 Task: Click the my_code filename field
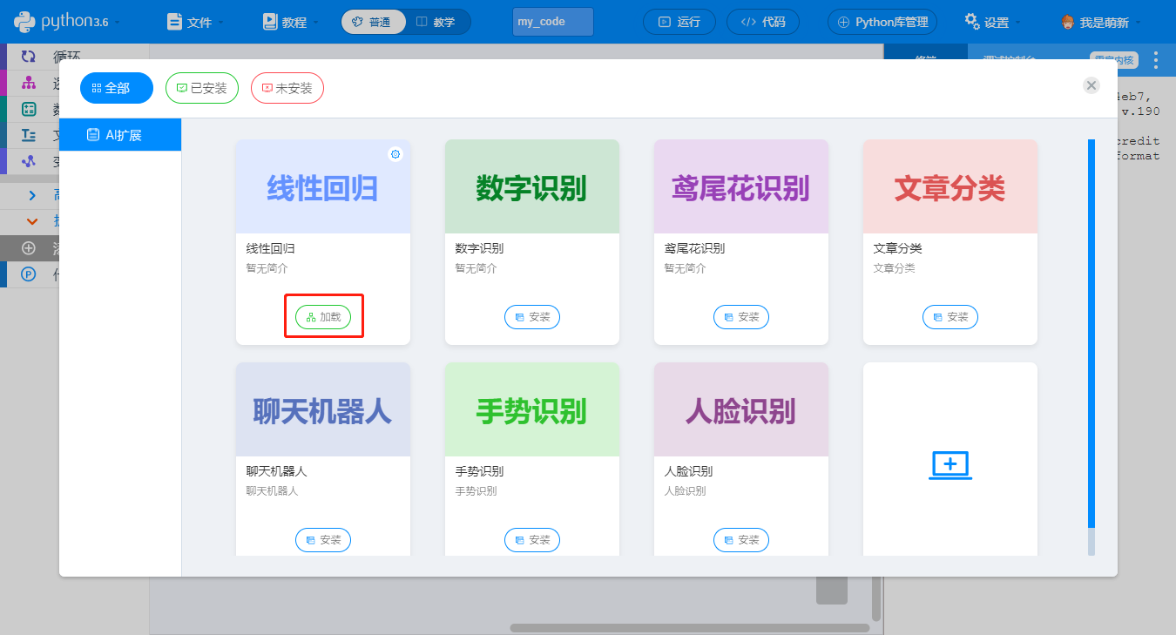point(553,22)
